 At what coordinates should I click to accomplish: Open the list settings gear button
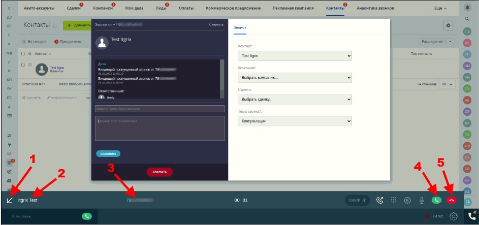448,25
